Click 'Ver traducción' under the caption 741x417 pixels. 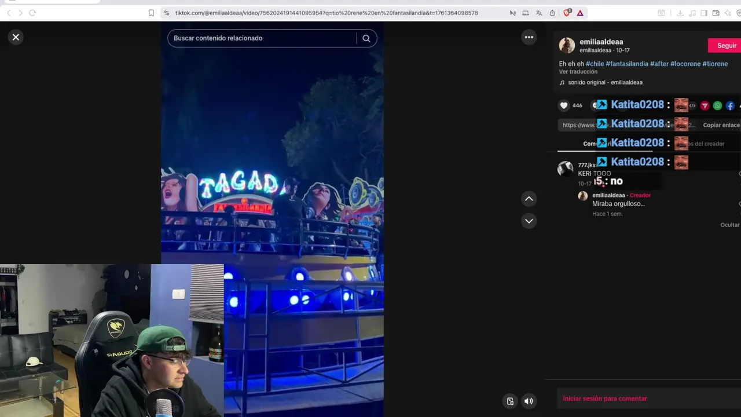click(x=578, y=72)
